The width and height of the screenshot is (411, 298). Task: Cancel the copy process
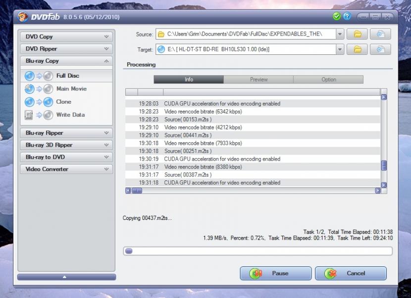pos(351,273)
